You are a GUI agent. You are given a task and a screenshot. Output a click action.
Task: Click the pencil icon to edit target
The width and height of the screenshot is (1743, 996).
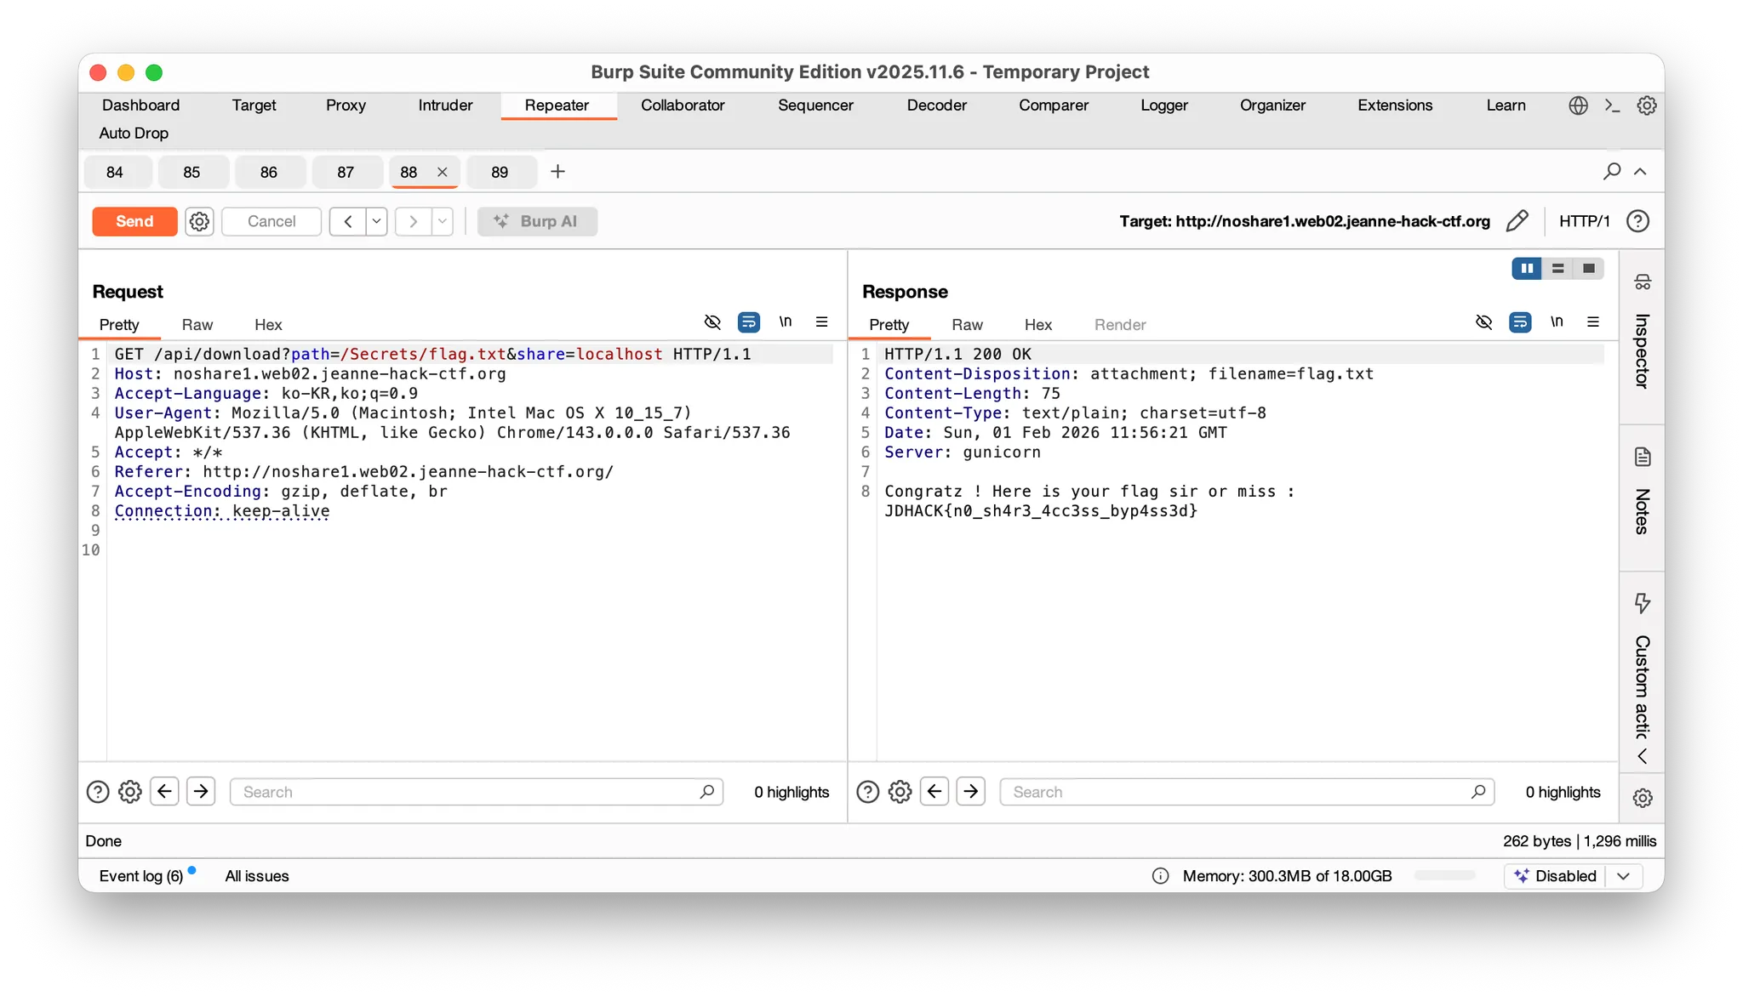coord(1517,221)
